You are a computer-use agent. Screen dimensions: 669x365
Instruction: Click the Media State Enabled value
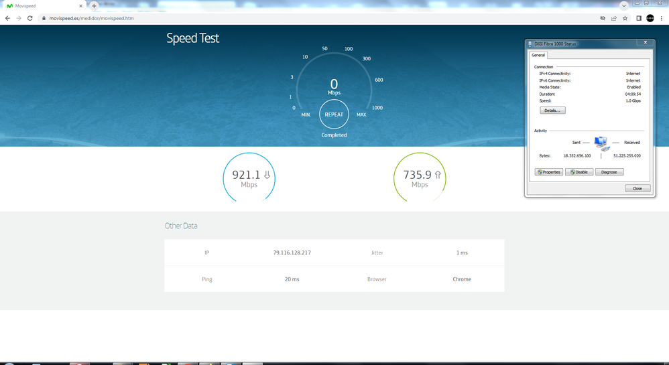(633, 88)
